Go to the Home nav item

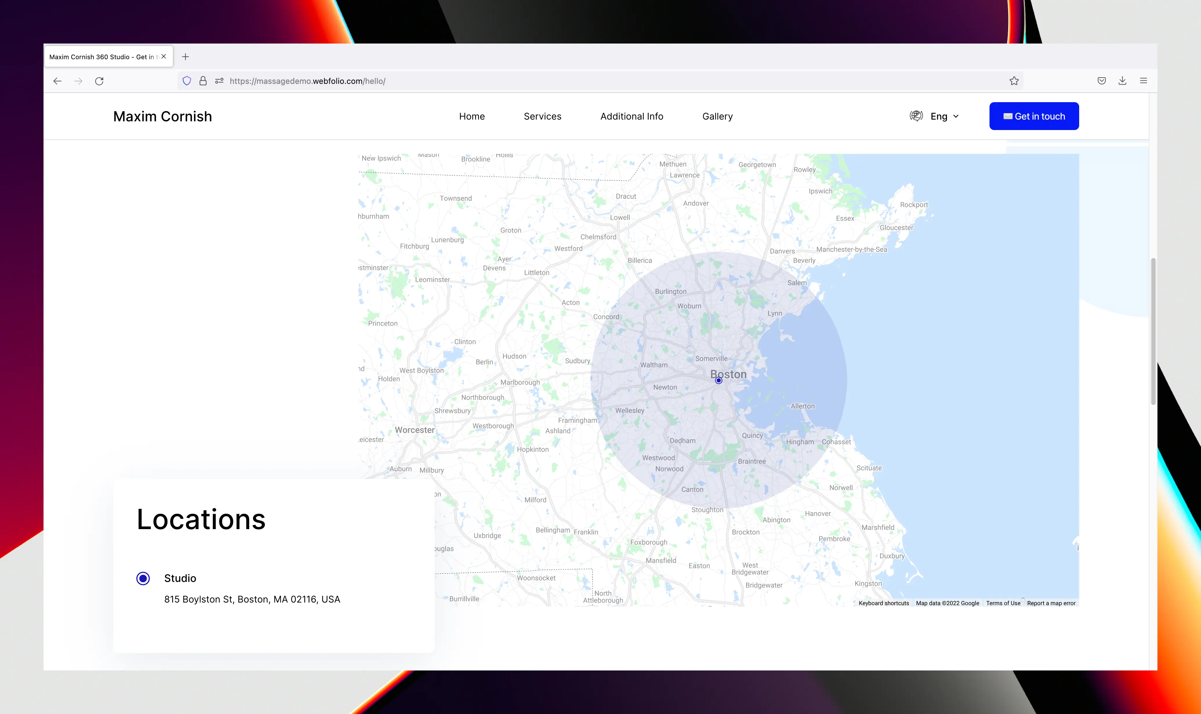click(472, 116)
